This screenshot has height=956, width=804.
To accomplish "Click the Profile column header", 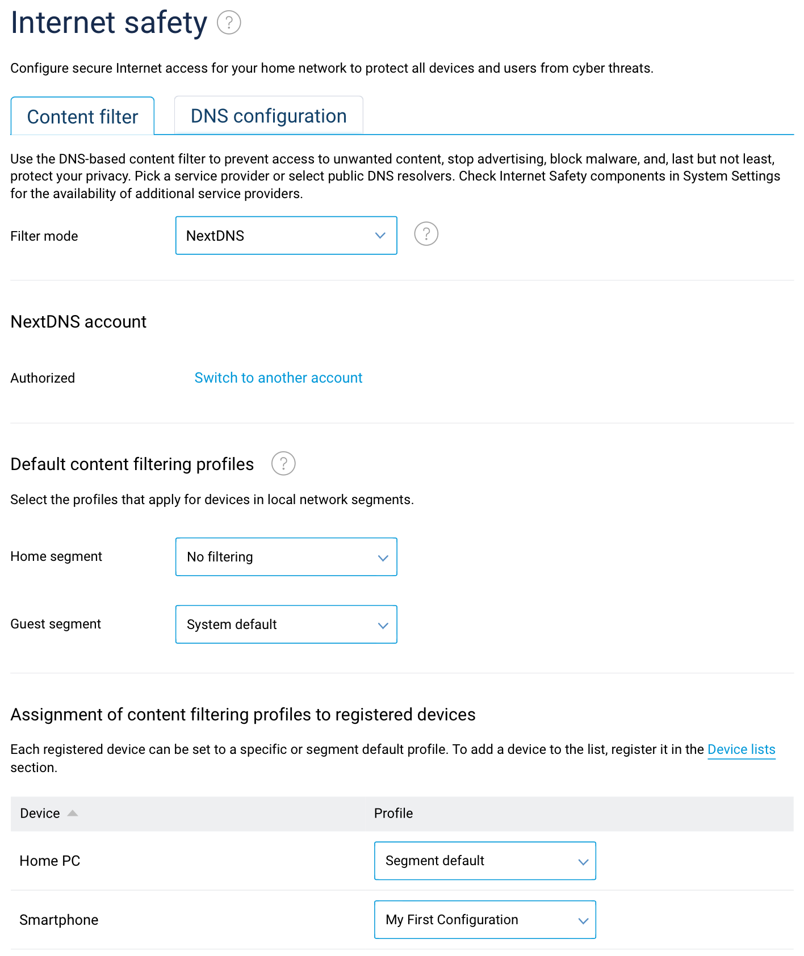I will [x=393, y=813].
